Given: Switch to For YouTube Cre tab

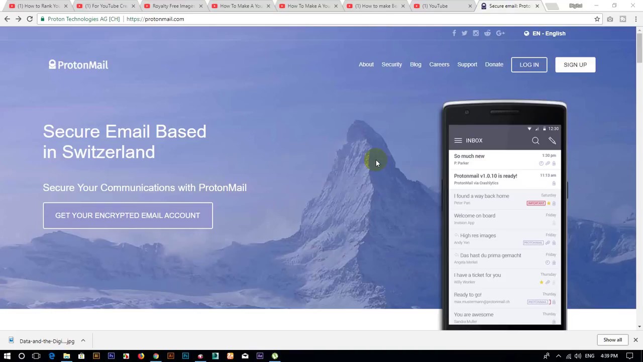Looking at the screenshot, I should click(x=105, y=6).
